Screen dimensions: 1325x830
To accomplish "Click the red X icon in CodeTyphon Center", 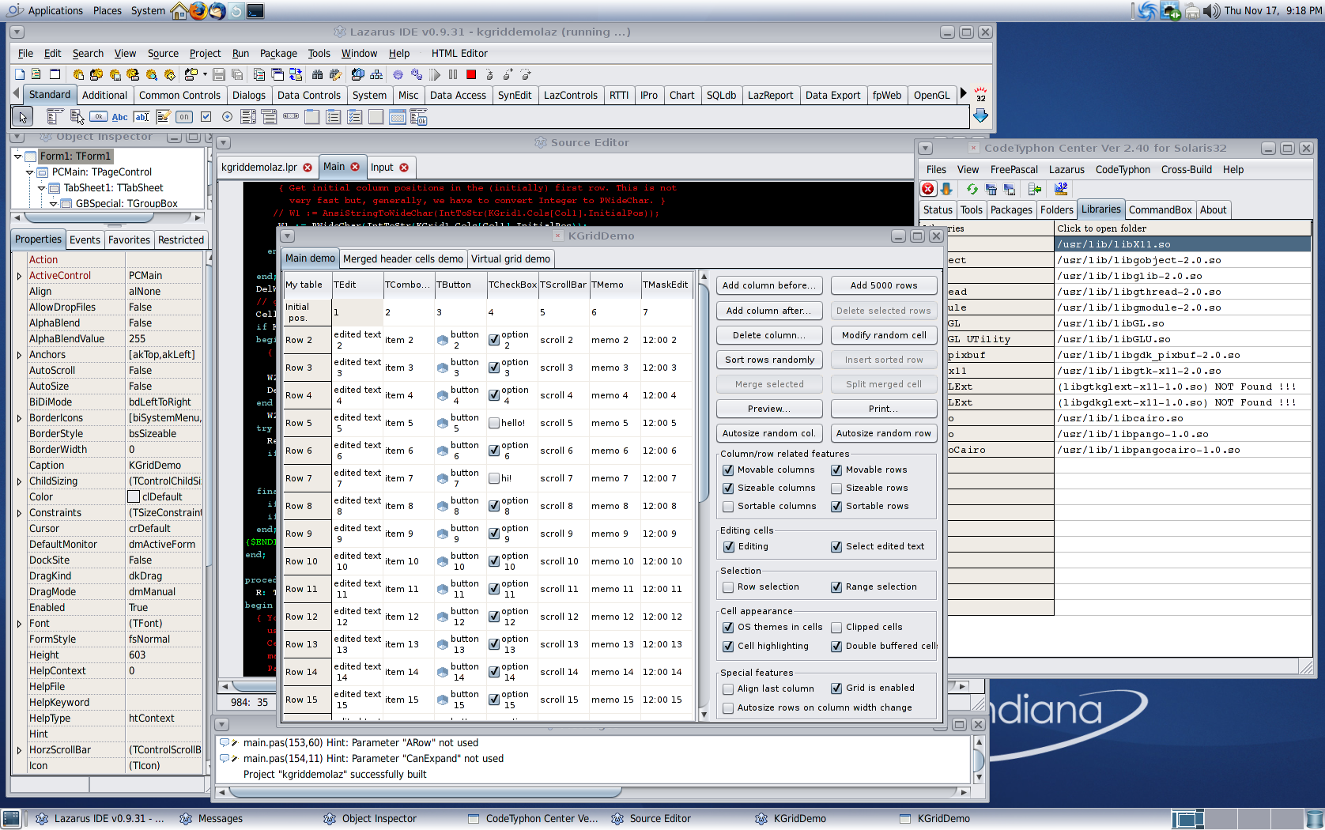I will [x=928, y=189].
